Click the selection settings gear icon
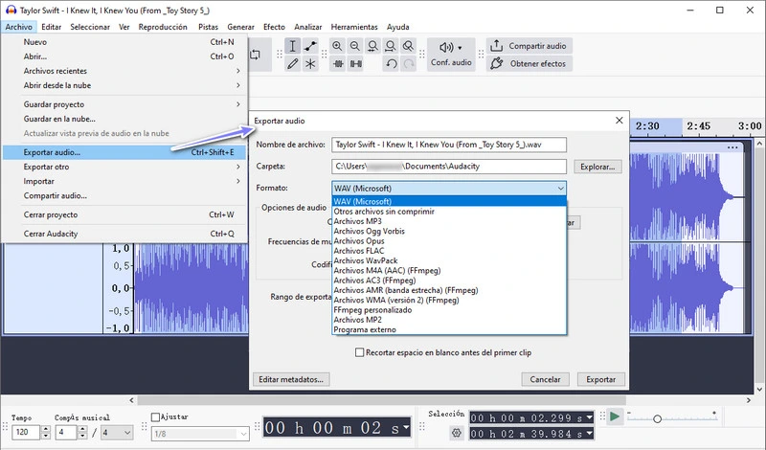Screen dimensions: 766x450 457,433
